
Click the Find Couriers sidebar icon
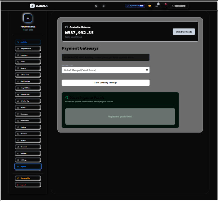pos(18,81)
